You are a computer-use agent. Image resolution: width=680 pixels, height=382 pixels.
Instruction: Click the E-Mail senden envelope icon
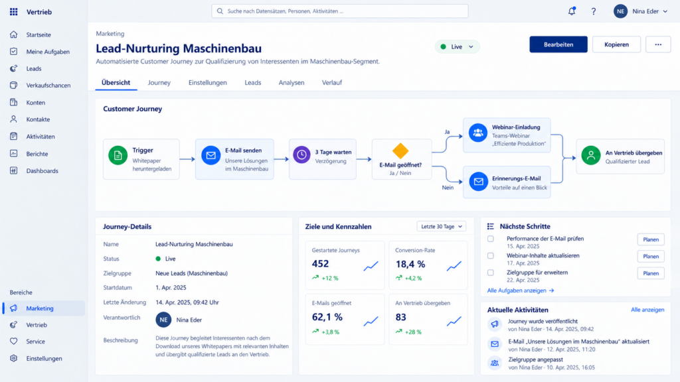point(211,155)
